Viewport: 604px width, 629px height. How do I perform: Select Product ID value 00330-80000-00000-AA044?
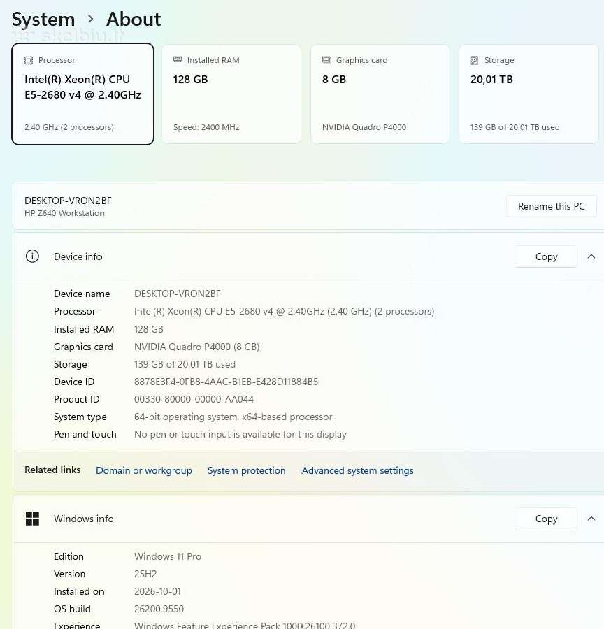tap(194, 399)
